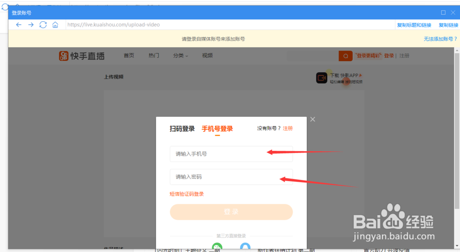Viewport: 460px width, 252px height.
Task: Click 复制链接 in the toolbar
Action: pyautogui.click(x=448, y=25)
